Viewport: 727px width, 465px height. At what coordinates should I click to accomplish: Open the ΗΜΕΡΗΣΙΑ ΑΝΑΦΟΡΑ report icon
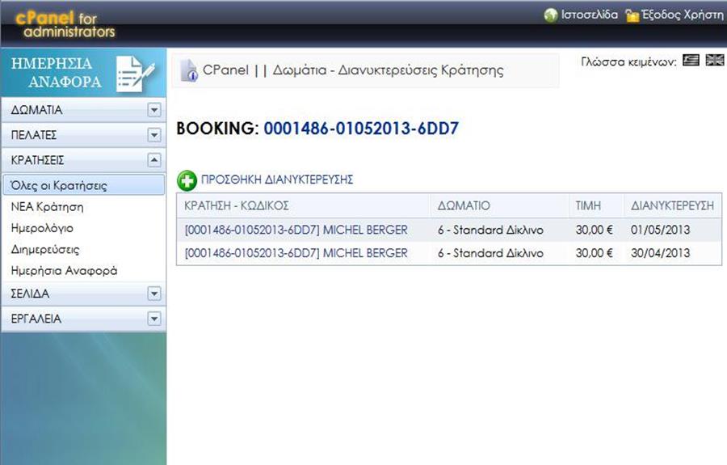134,74
